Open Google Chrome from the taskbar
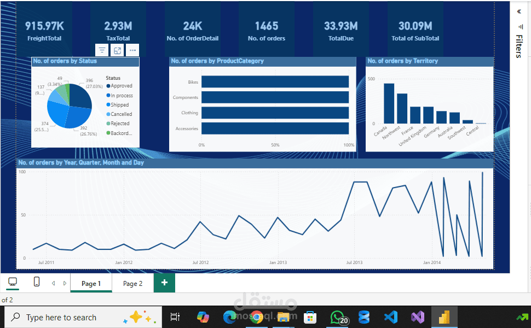Image resolution: width=531 pixels, height=328 pixels. 256,317
